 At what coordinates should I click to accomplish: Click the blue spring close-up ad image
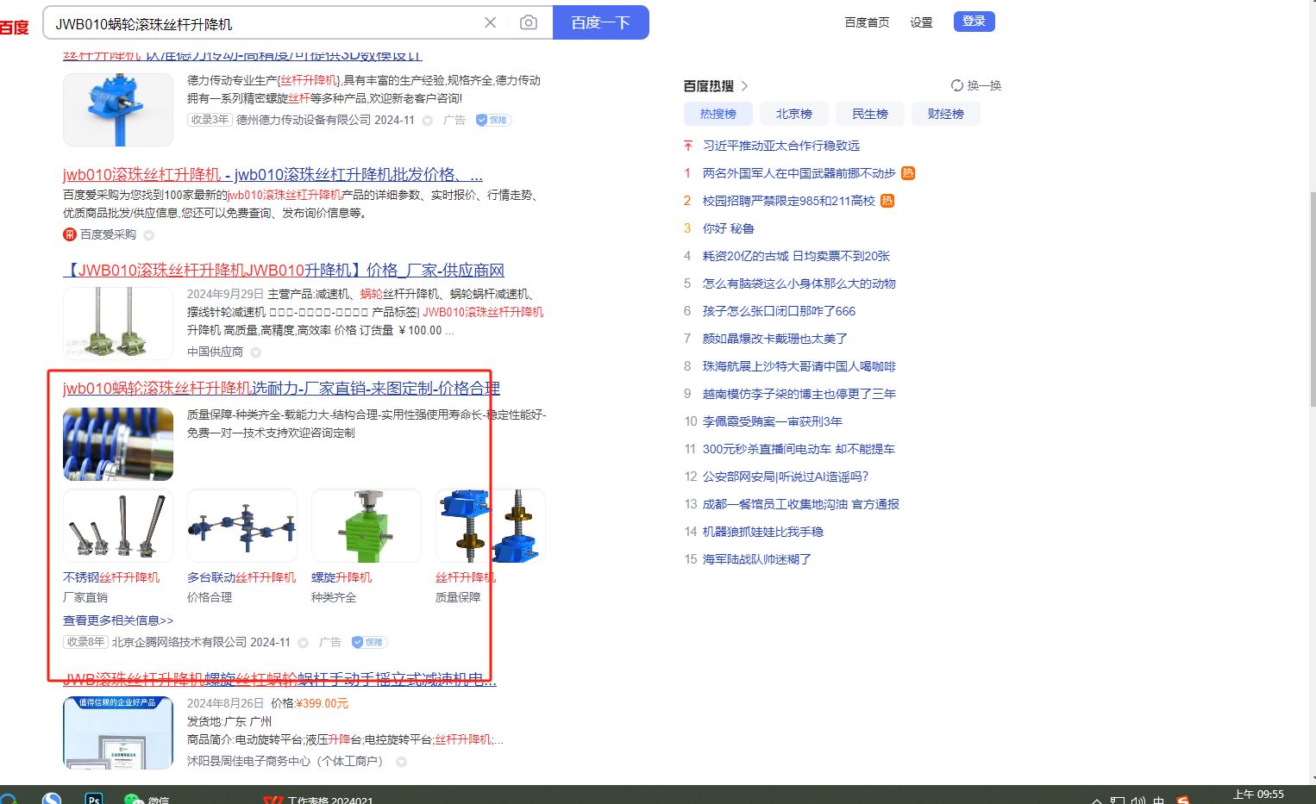(x=118, y=444)
